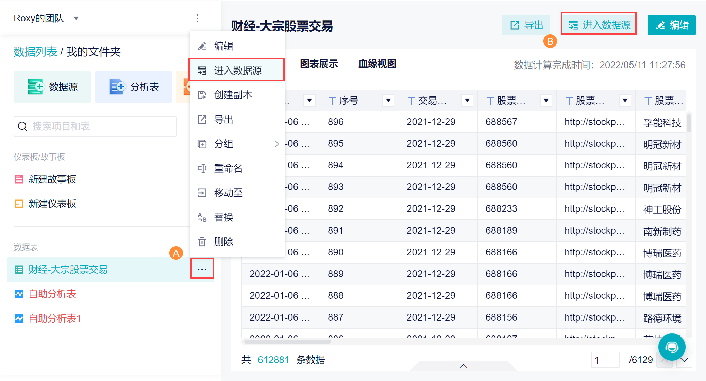Image resolution: width=706 pixels, height=381 pixels.
Task: Click the 搜索项目和表 search field
Action: [95, 126]
